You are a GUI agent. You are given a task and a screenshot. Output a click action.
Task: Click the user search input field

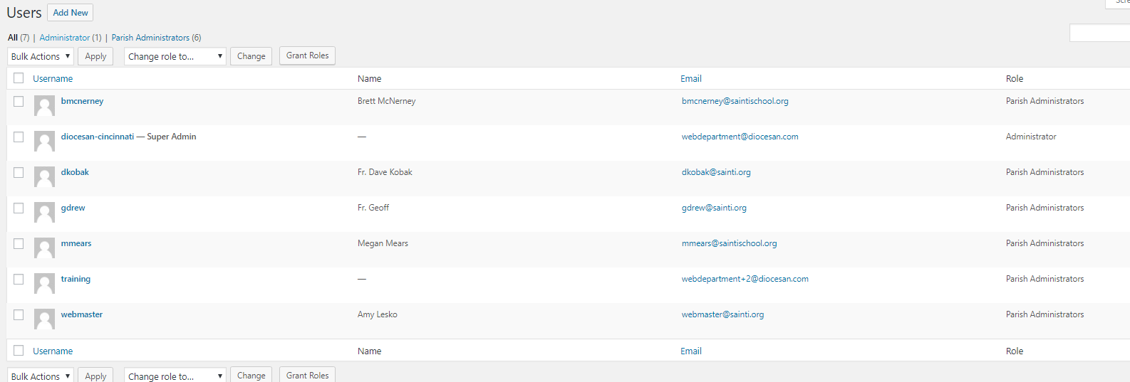pyautogui.click(x=1099, y=33)
